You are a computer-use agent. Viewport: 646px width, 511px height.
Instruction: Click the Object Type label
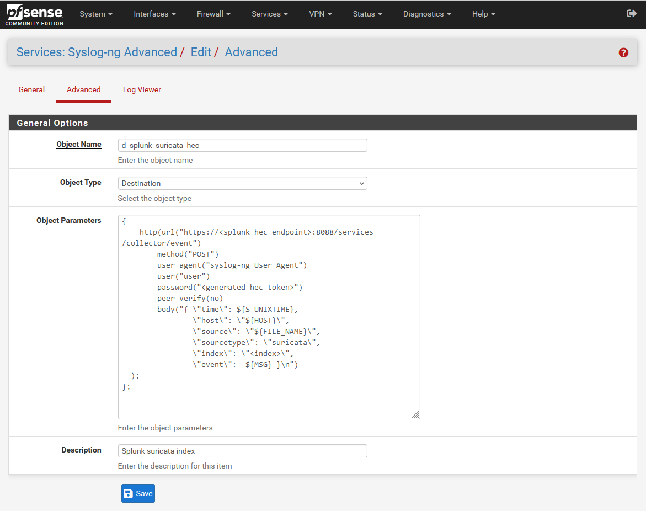[x=81, y=182]
